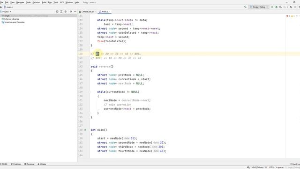Image resolution: width=300 pixels, height=169 pixels.
Task: Click LF line separator in status bar
Action: 266,168
